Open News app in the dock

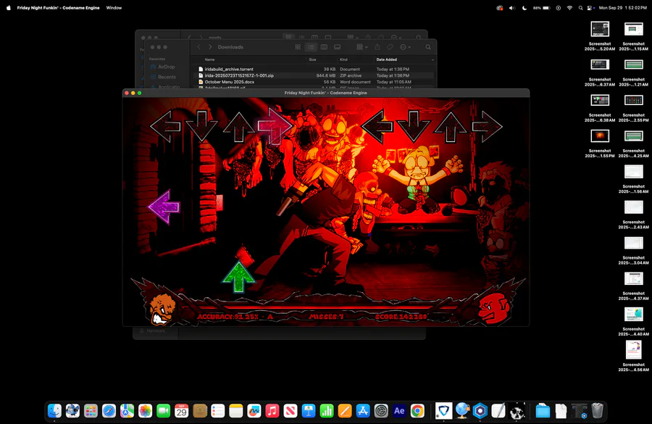point(291,411)
